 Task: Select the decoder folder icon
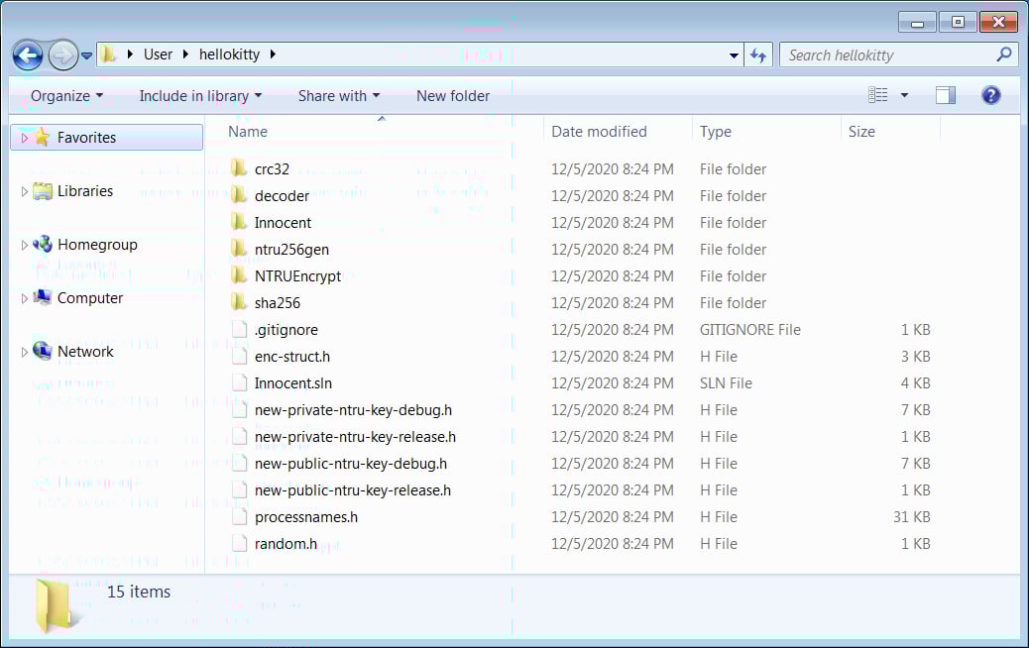coord(239,195)
